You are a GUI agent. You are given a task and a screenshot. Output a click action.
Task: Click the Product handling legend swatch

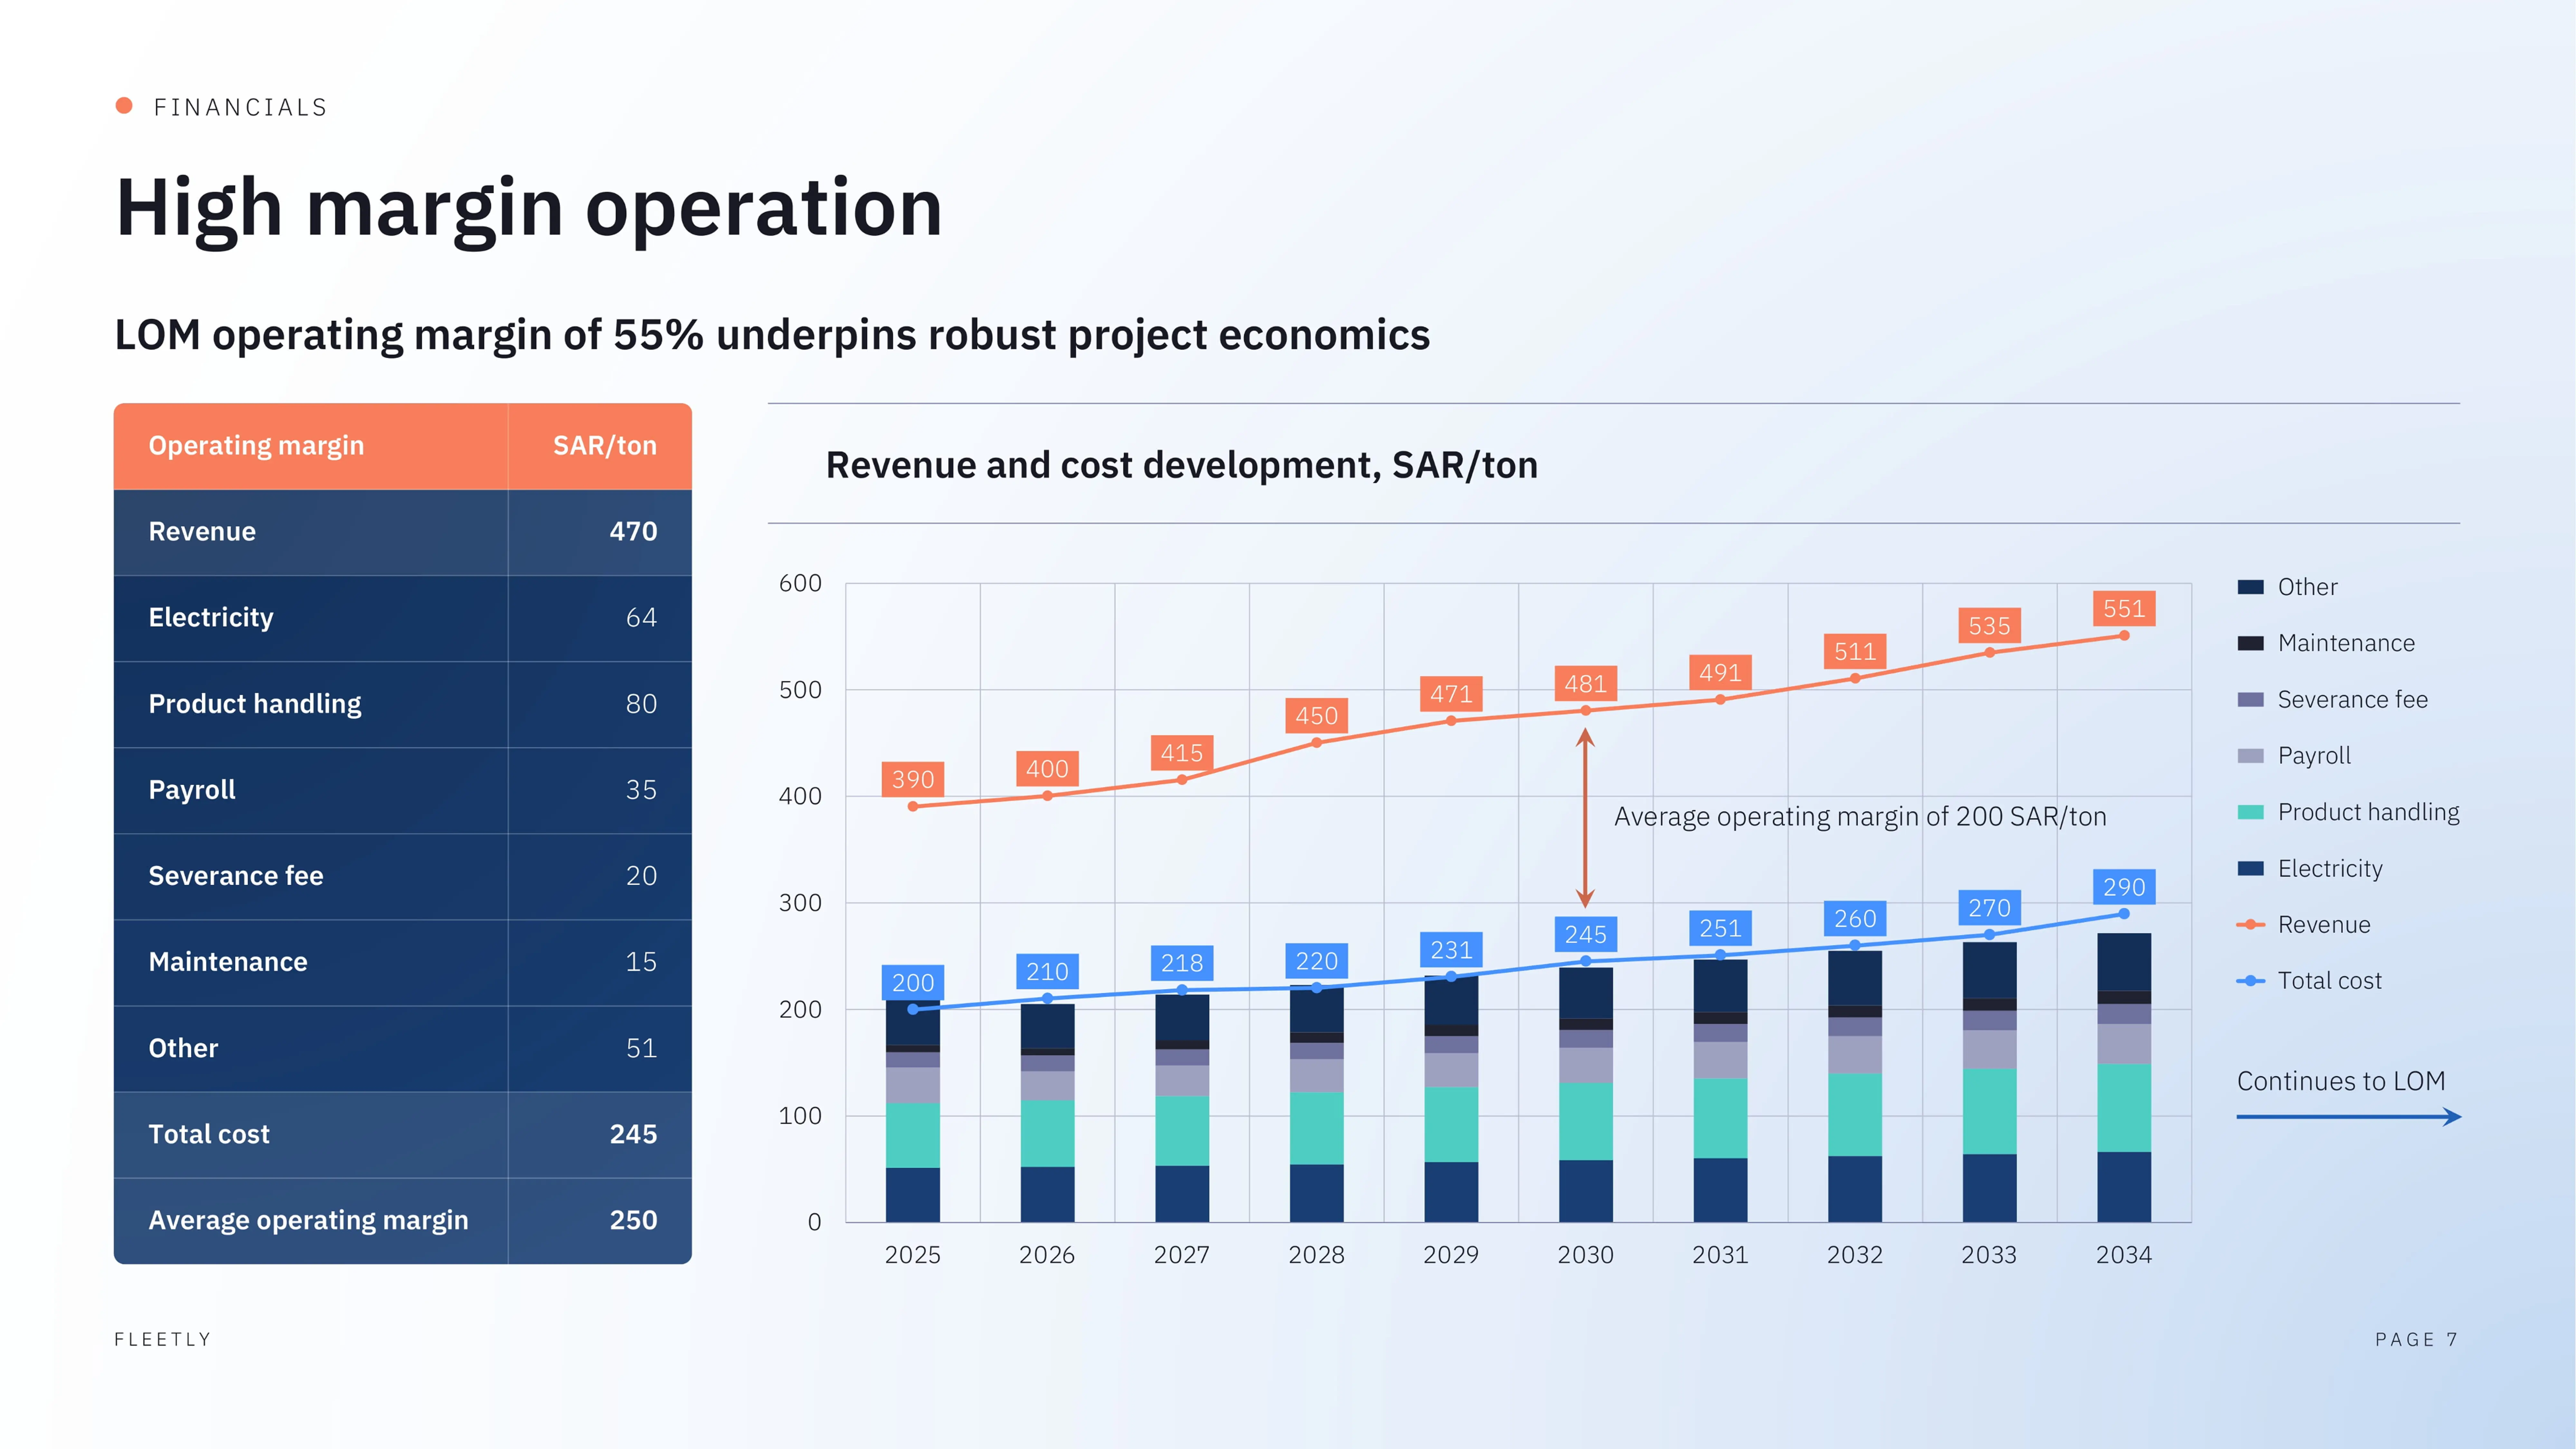[2250, 812]
